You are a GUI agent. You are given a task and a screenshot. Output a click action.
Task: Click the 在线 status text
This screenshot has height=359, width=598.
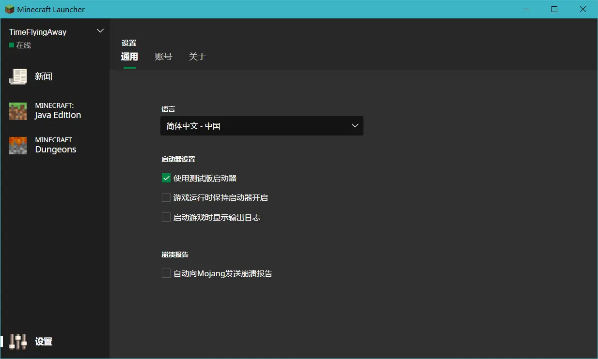pyautogui.click(x=24, y=45)
